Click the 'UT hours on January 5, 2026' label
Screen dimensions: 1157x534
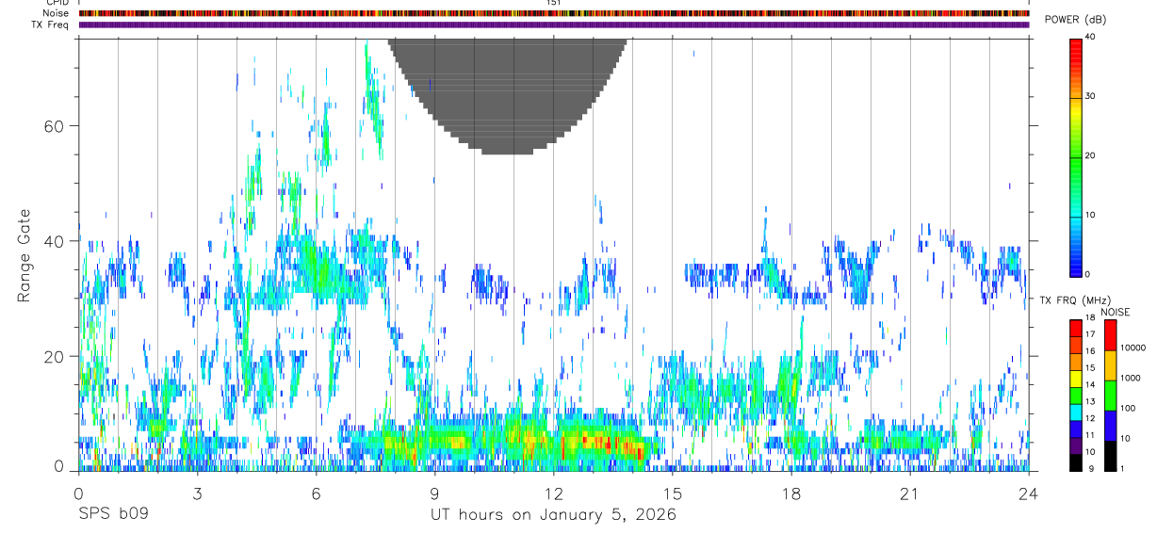click(553, 515)
